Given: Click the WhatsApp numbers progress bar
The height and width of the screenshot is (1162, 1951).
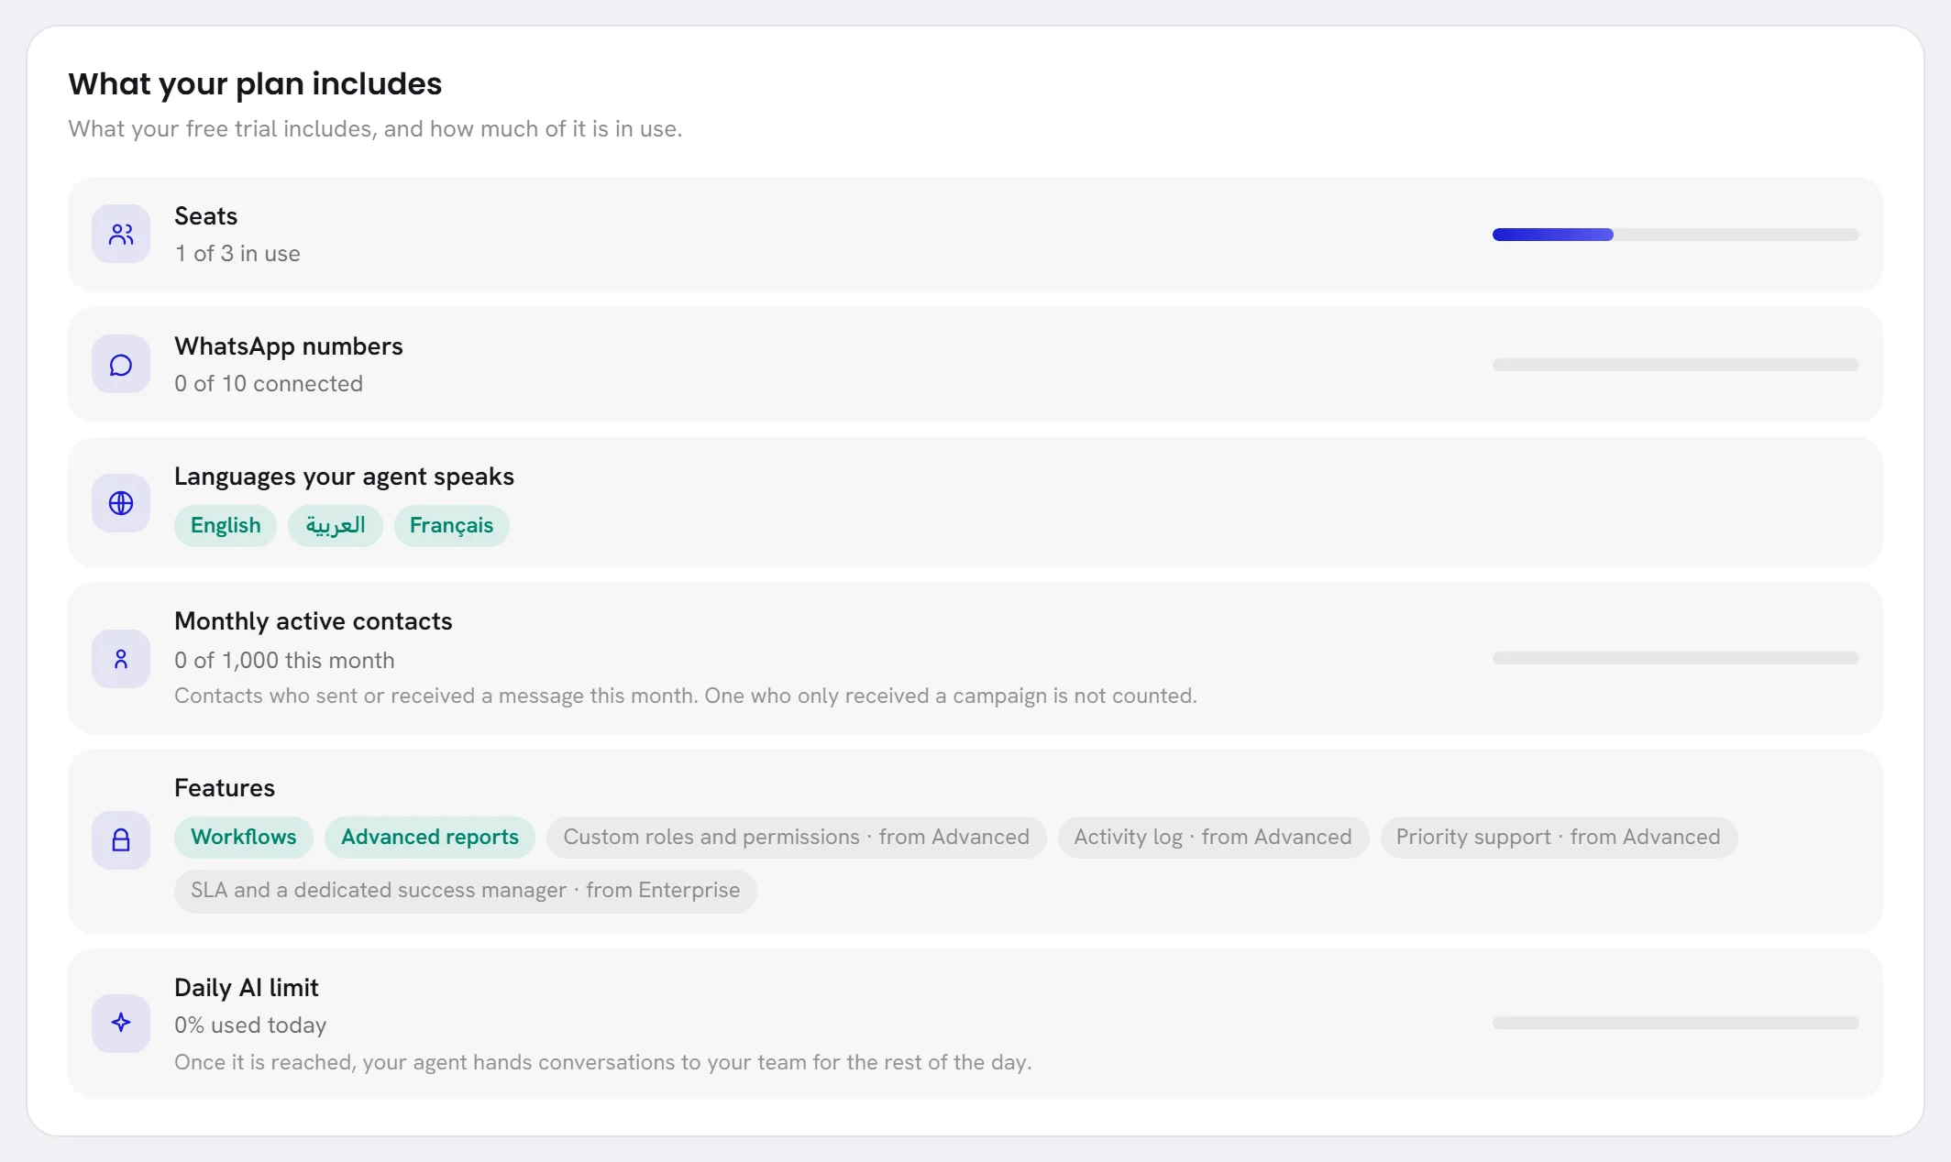Looking at the screenshot, I should tap(1675, 365).
